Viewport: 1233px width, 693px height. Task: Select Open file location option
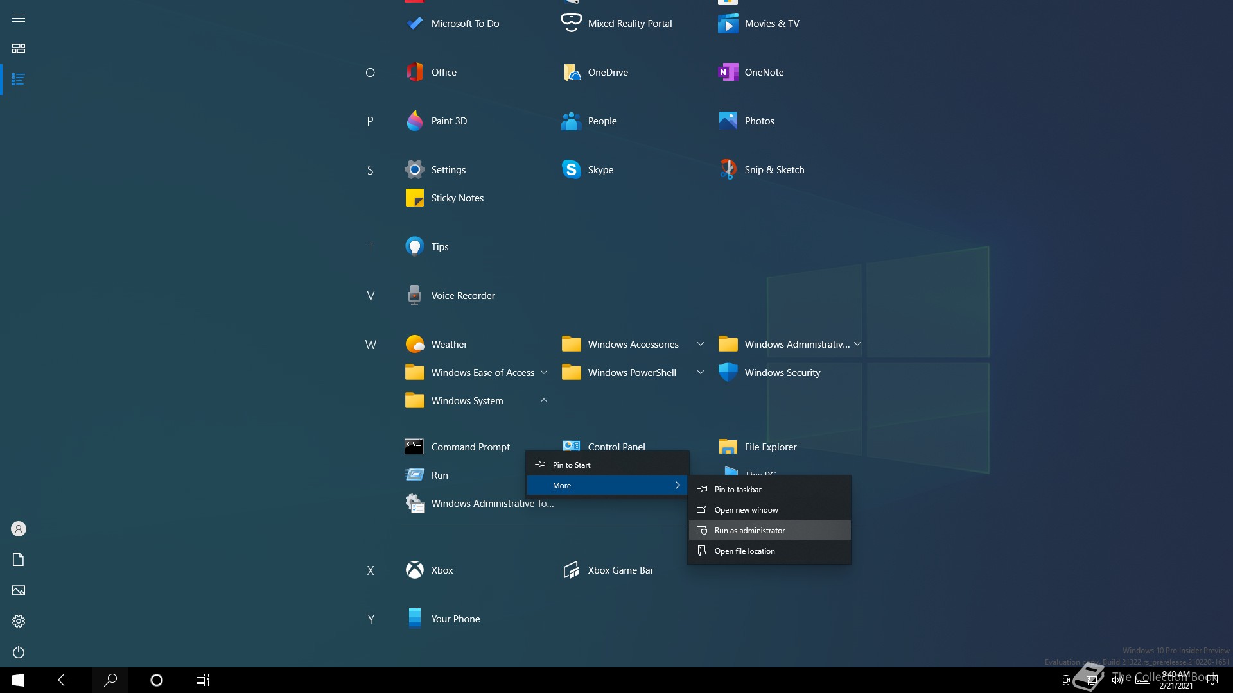[769, 551]
